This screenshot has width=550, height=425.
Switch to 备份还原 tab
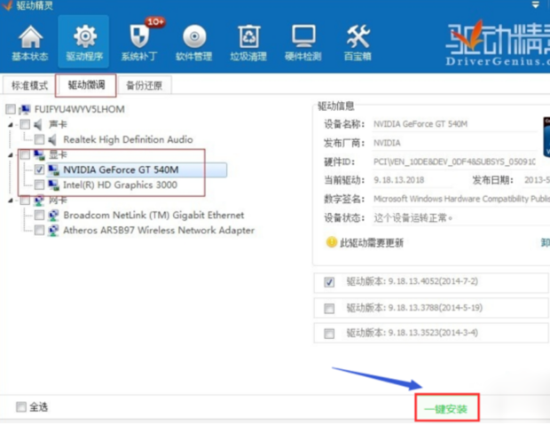tap(145, 86)
